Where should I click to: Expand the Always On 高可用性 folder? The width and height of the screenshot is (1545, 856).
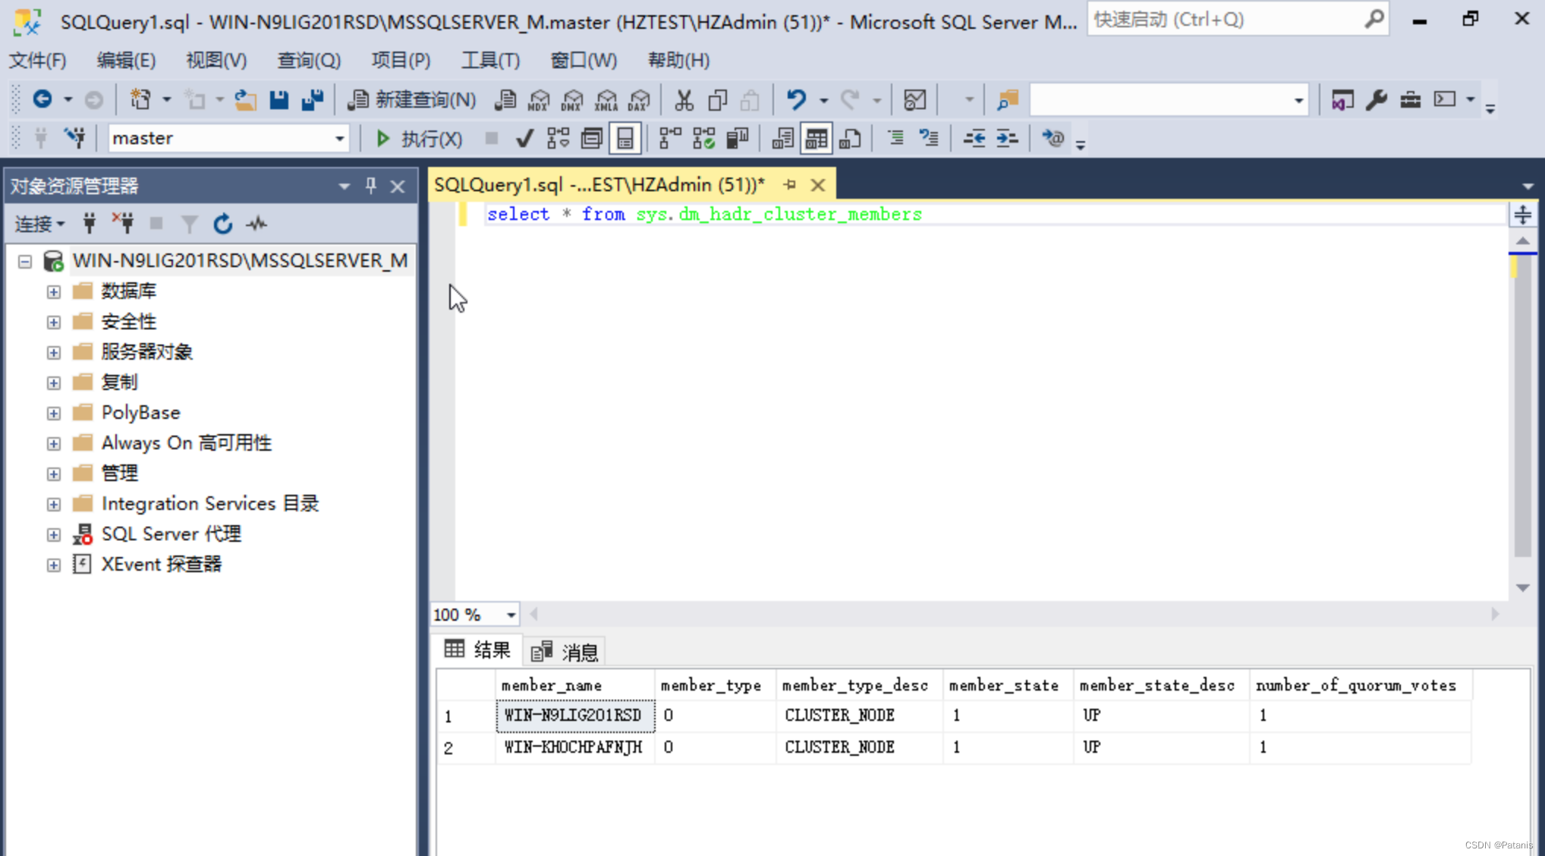pyautogui.click(x=53, y=443)
